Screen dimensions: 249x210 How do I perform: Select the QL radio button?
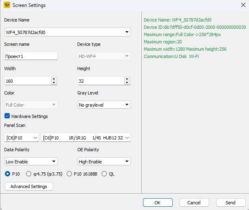[104, 174]
